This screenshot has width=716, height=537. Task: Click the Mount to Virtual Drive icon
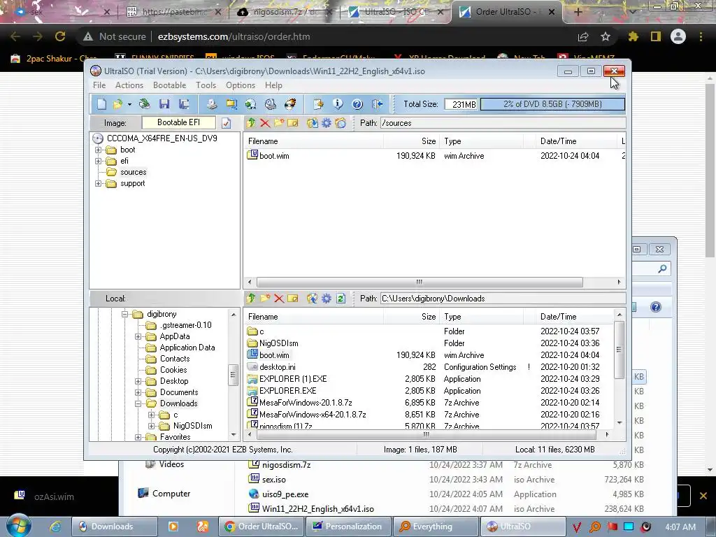271,104
